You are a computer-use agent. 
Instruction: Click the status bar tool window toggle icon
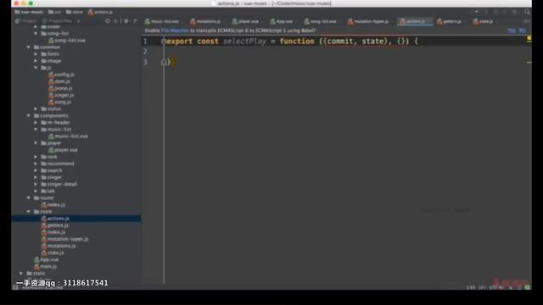point(15,287)
